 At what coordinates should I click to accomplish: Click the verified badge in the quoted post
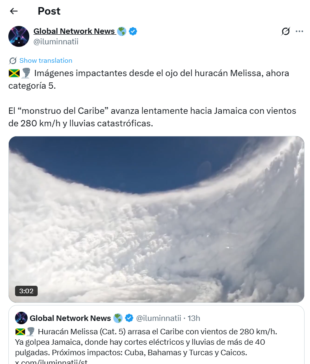click(x=130, y=318)
